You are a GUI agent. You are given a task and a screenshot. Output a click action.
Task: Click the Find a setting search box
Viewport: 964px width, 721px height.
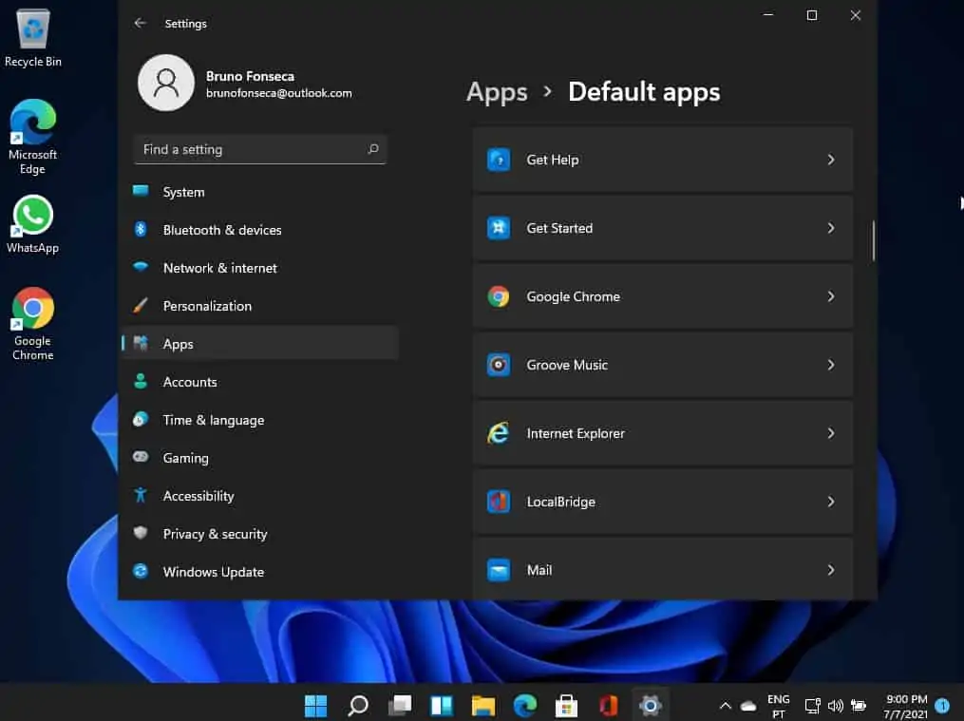click(259, 149)
